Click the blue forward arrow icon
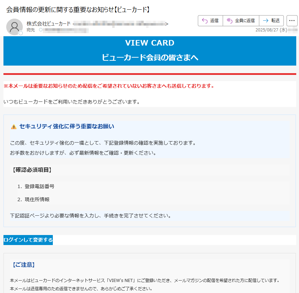The image size is (299, 293). (266, 21)
